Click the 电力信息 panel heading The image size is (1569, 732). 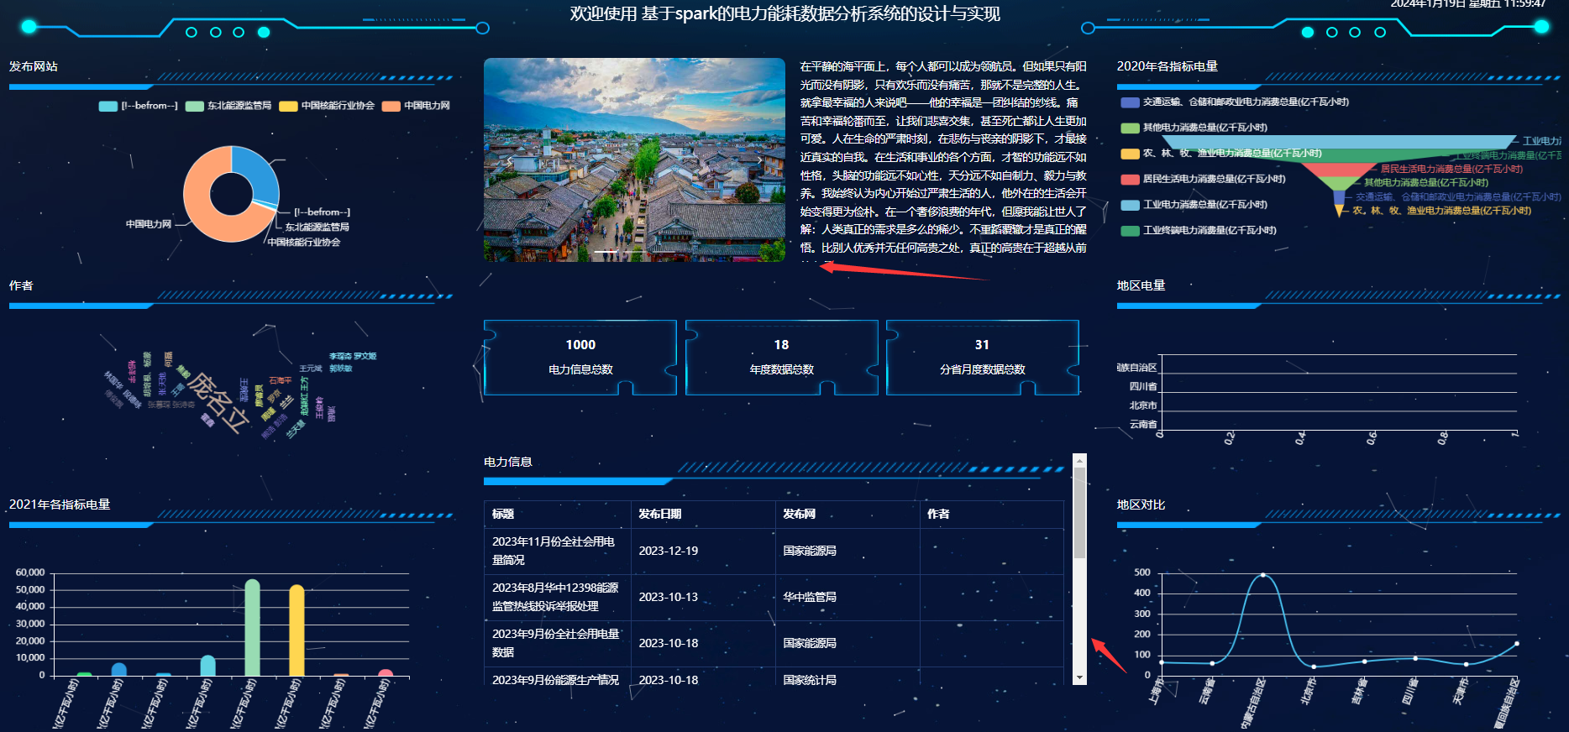(x=508, y=462)
